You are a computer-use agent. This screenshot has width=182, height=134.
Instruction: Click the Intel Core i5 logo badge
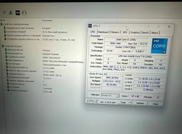pos(159,46)
